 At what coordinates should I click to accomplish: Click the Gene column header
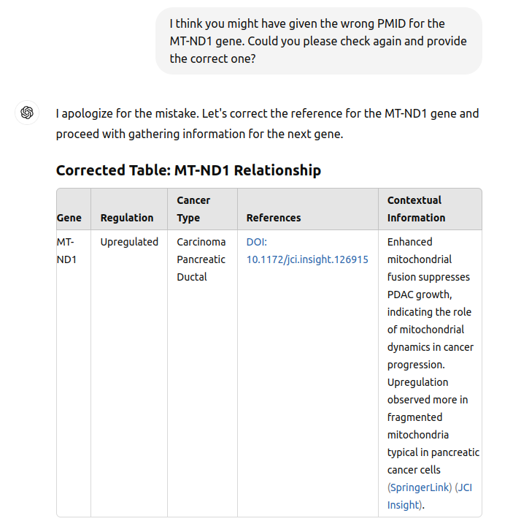pyautogui.click(x=69, y=218)
